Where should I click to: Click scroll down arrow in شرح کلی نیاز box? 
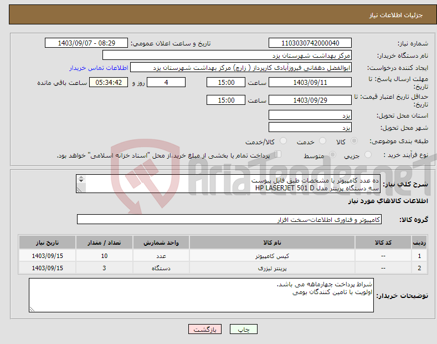click(x=81, y=181)
